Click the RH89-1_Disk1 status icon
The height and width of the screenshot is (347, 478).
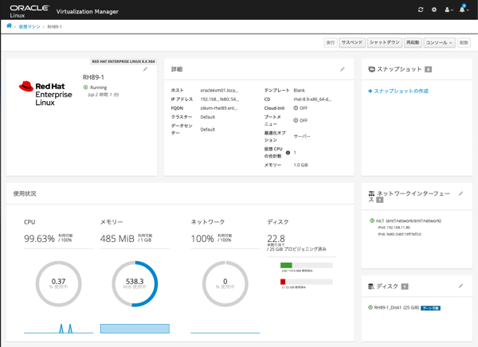click(370, 307)
